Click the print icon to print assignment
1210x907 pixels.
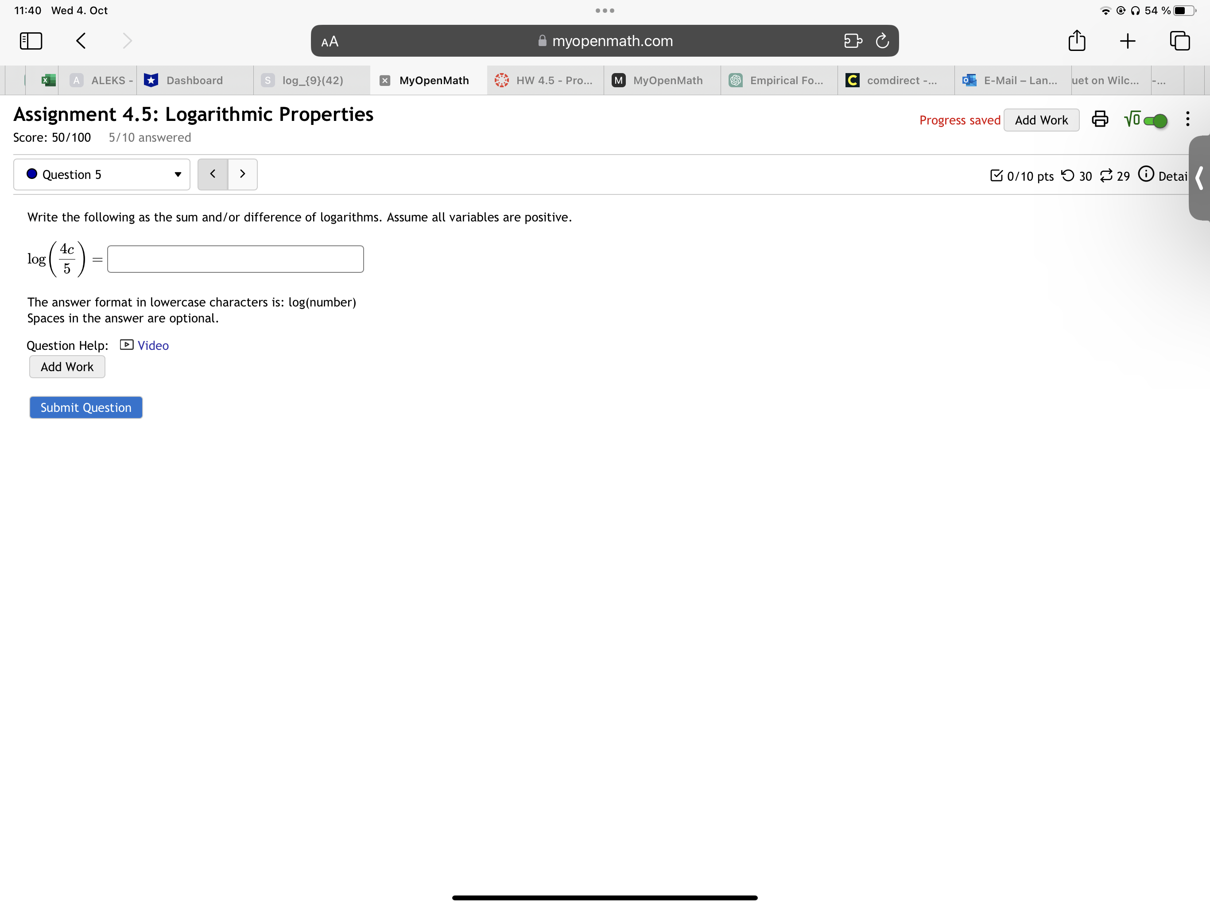pos(1099,119)
